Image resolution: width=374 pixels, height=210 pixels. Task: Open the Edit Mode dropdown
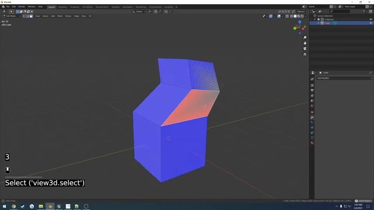[x=12, y=16]
